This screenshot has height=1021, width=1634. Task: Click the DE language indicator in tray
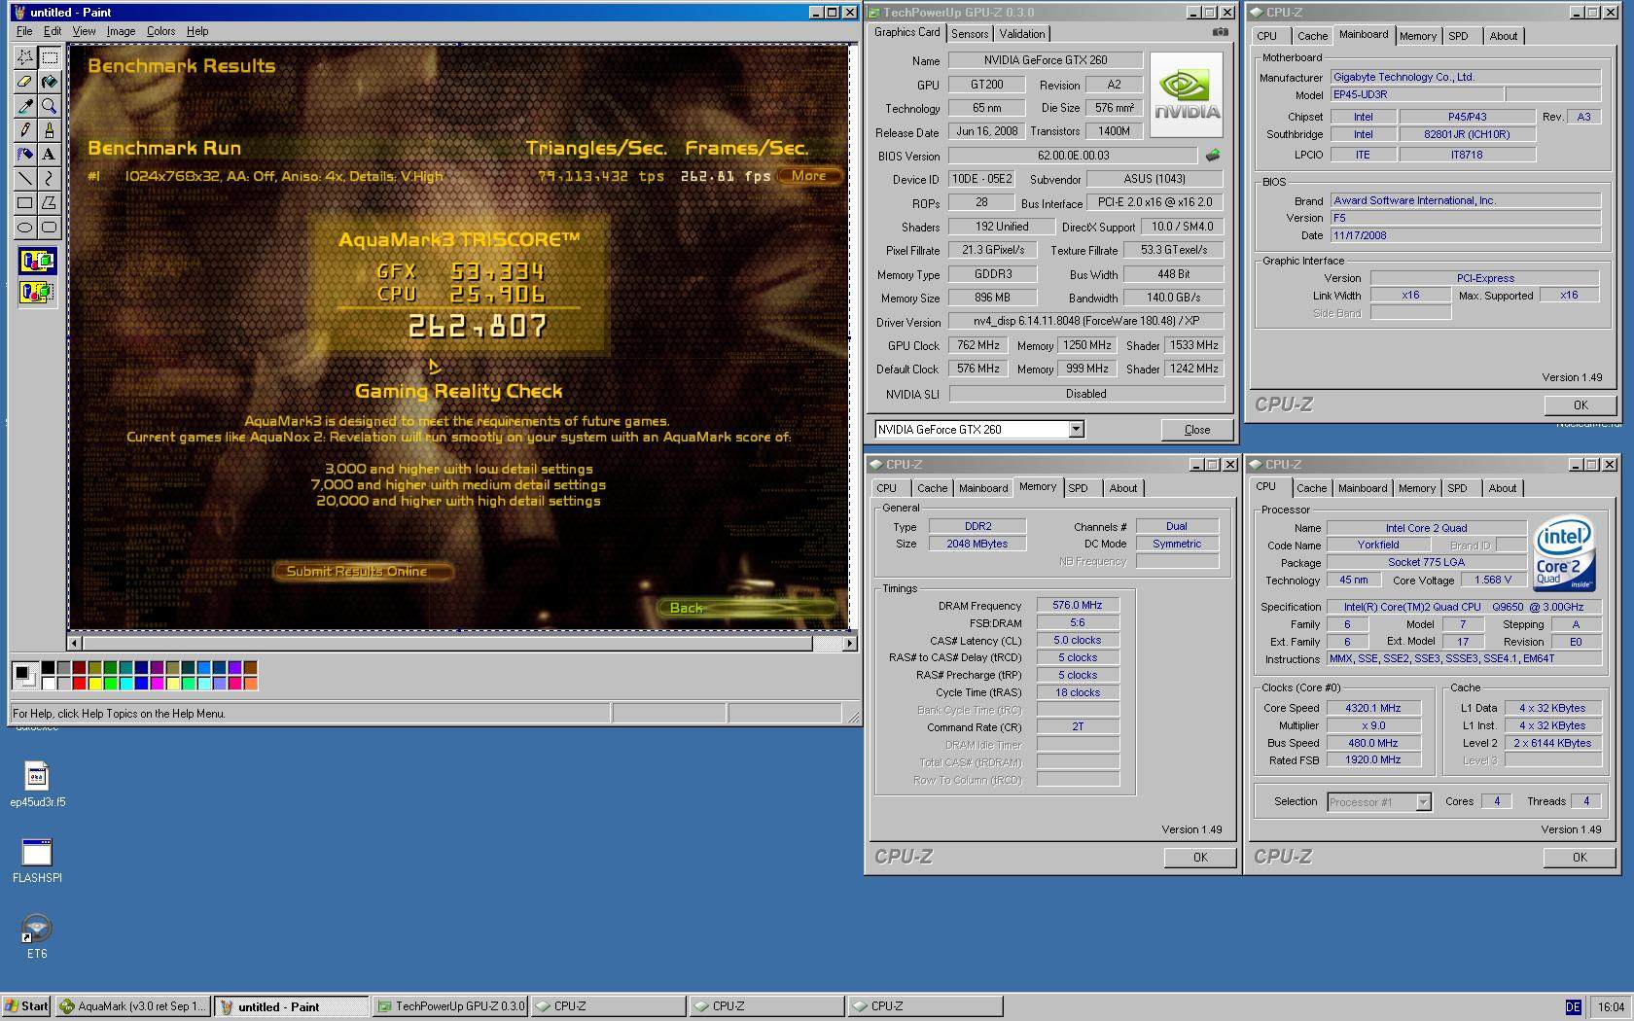1573,1007
